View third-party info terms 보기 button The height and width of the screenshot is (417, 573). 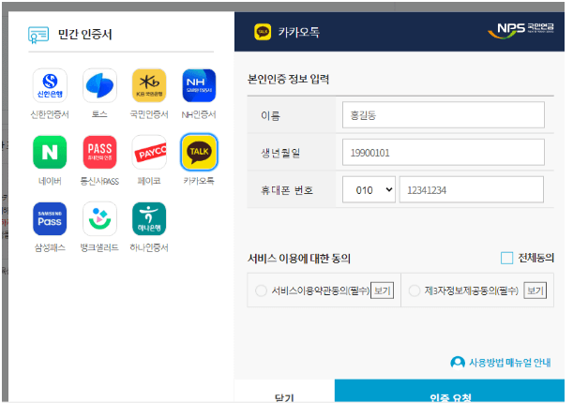(535, 290)
